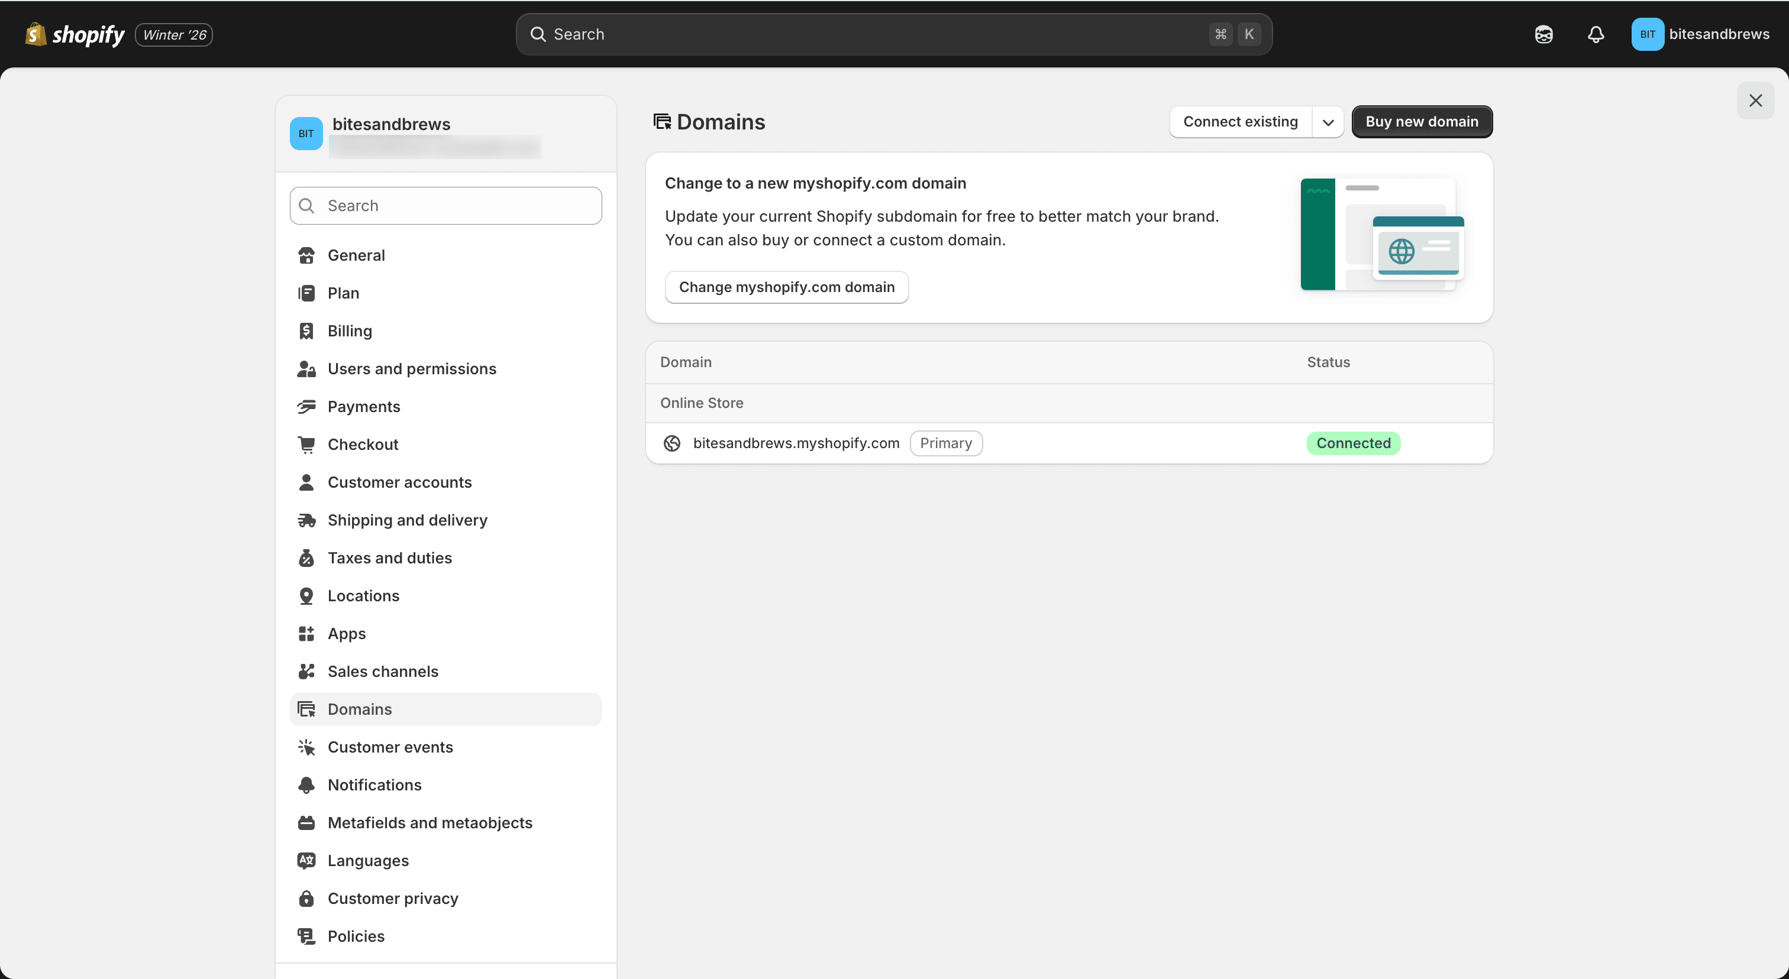Close the settings panel
Screen dimensions: 1789x979
click(1755, 101)
